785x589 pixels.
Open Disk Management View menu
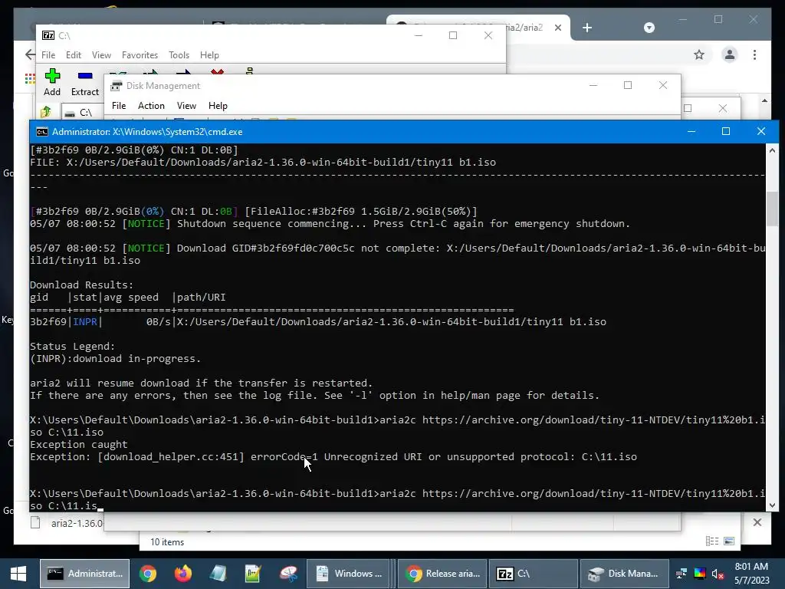pos(186,106)
